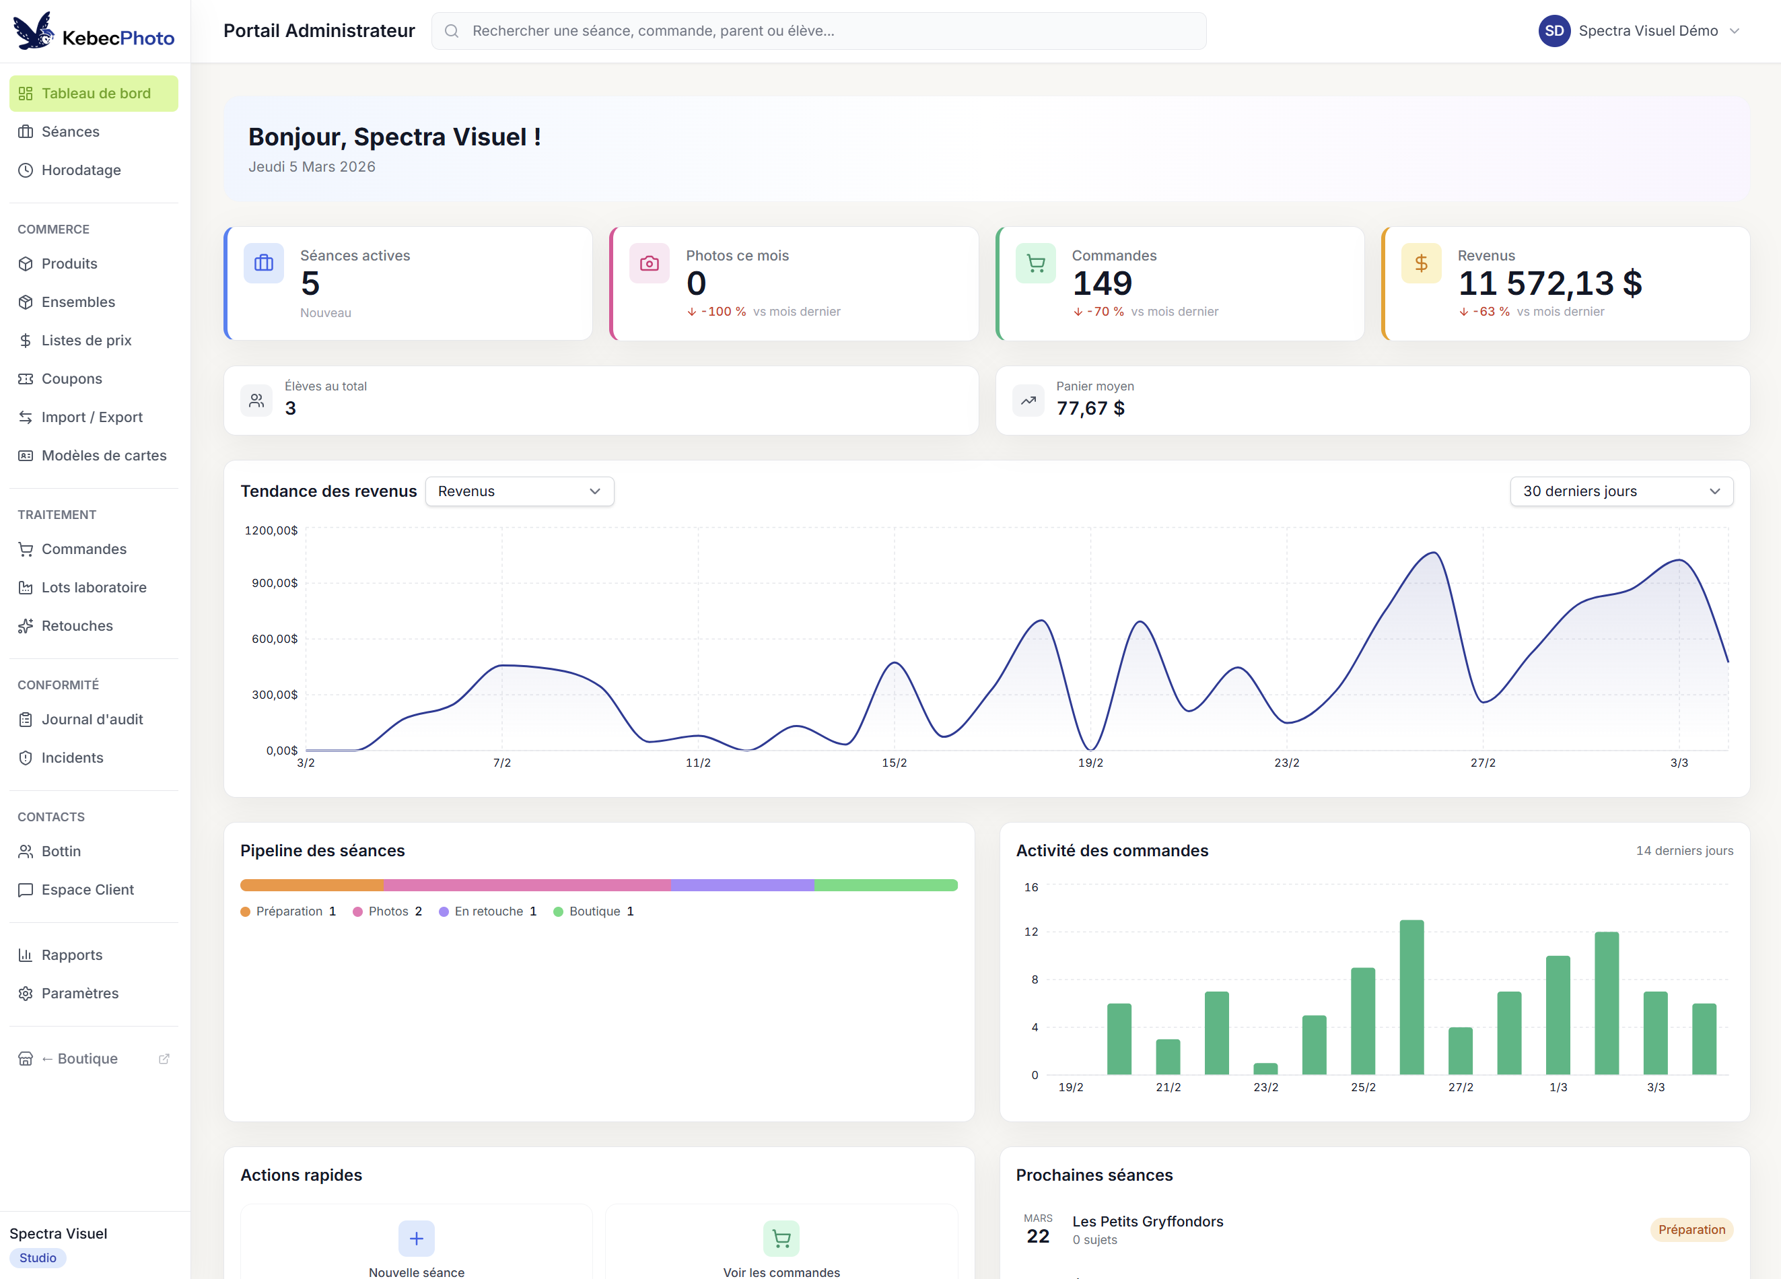1781x1279 pixels.
Task: Click the Panier moyen trend icon
Action: (x=1028, y=401)
